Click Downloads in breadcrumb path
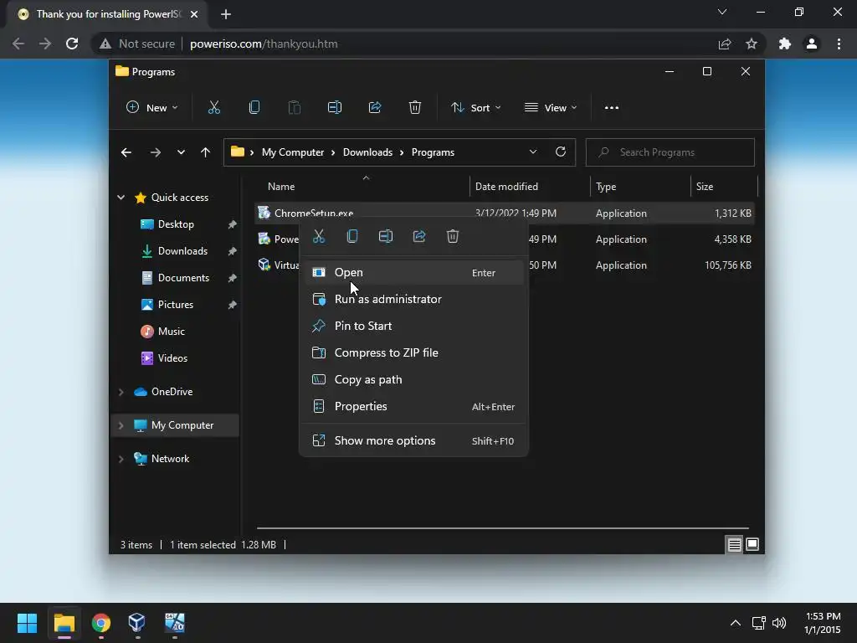857x643 pixels. click(367, 152)
